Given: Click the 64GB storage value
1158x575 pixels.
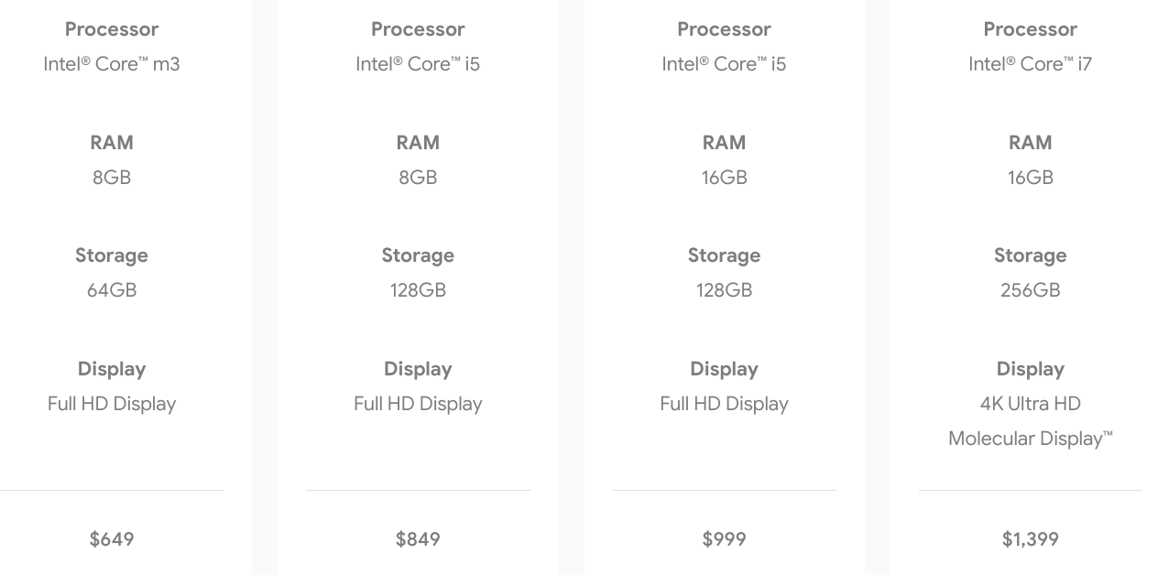Looking at the screenshot, I should [x=112, y=290].
